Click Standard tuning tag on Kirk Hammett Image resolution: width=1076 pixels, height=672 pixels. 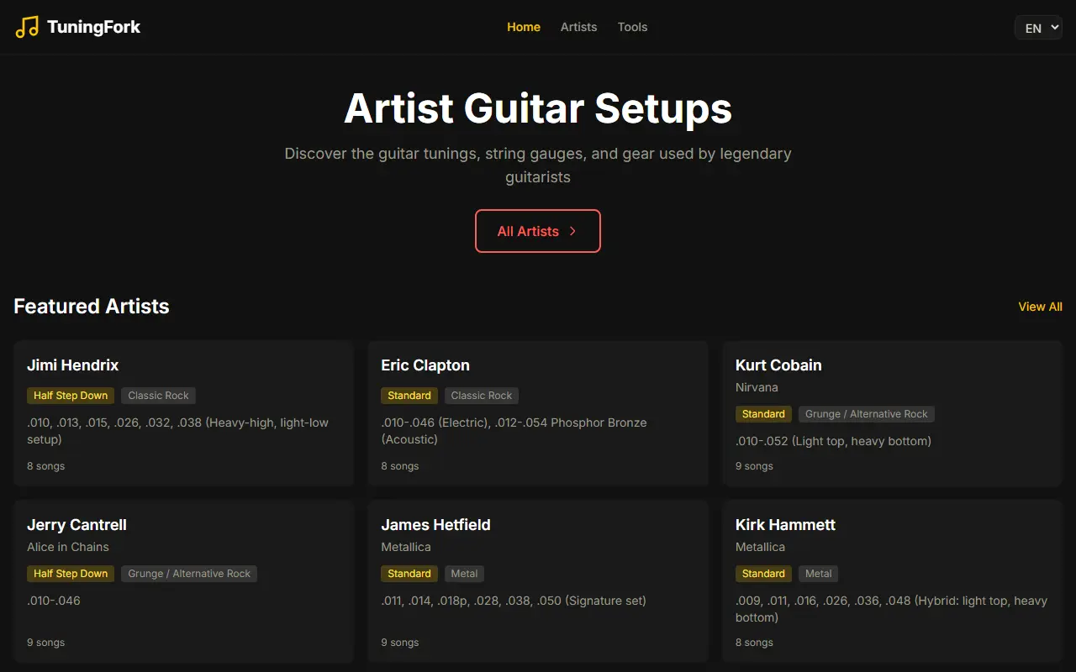tap(763, 574)
